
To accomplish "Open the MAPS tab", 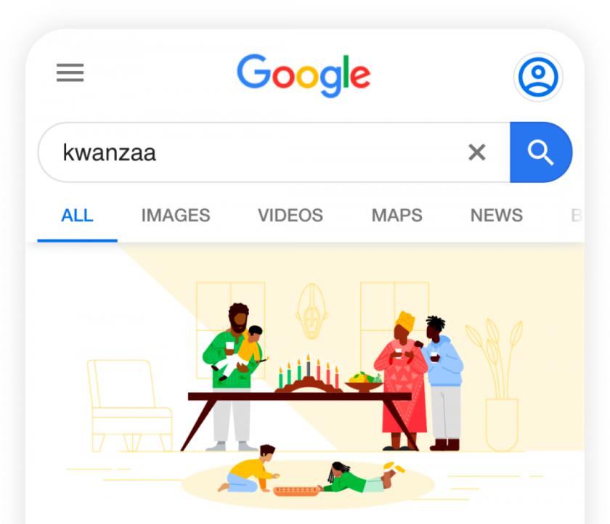I will [x=396, y=216].
